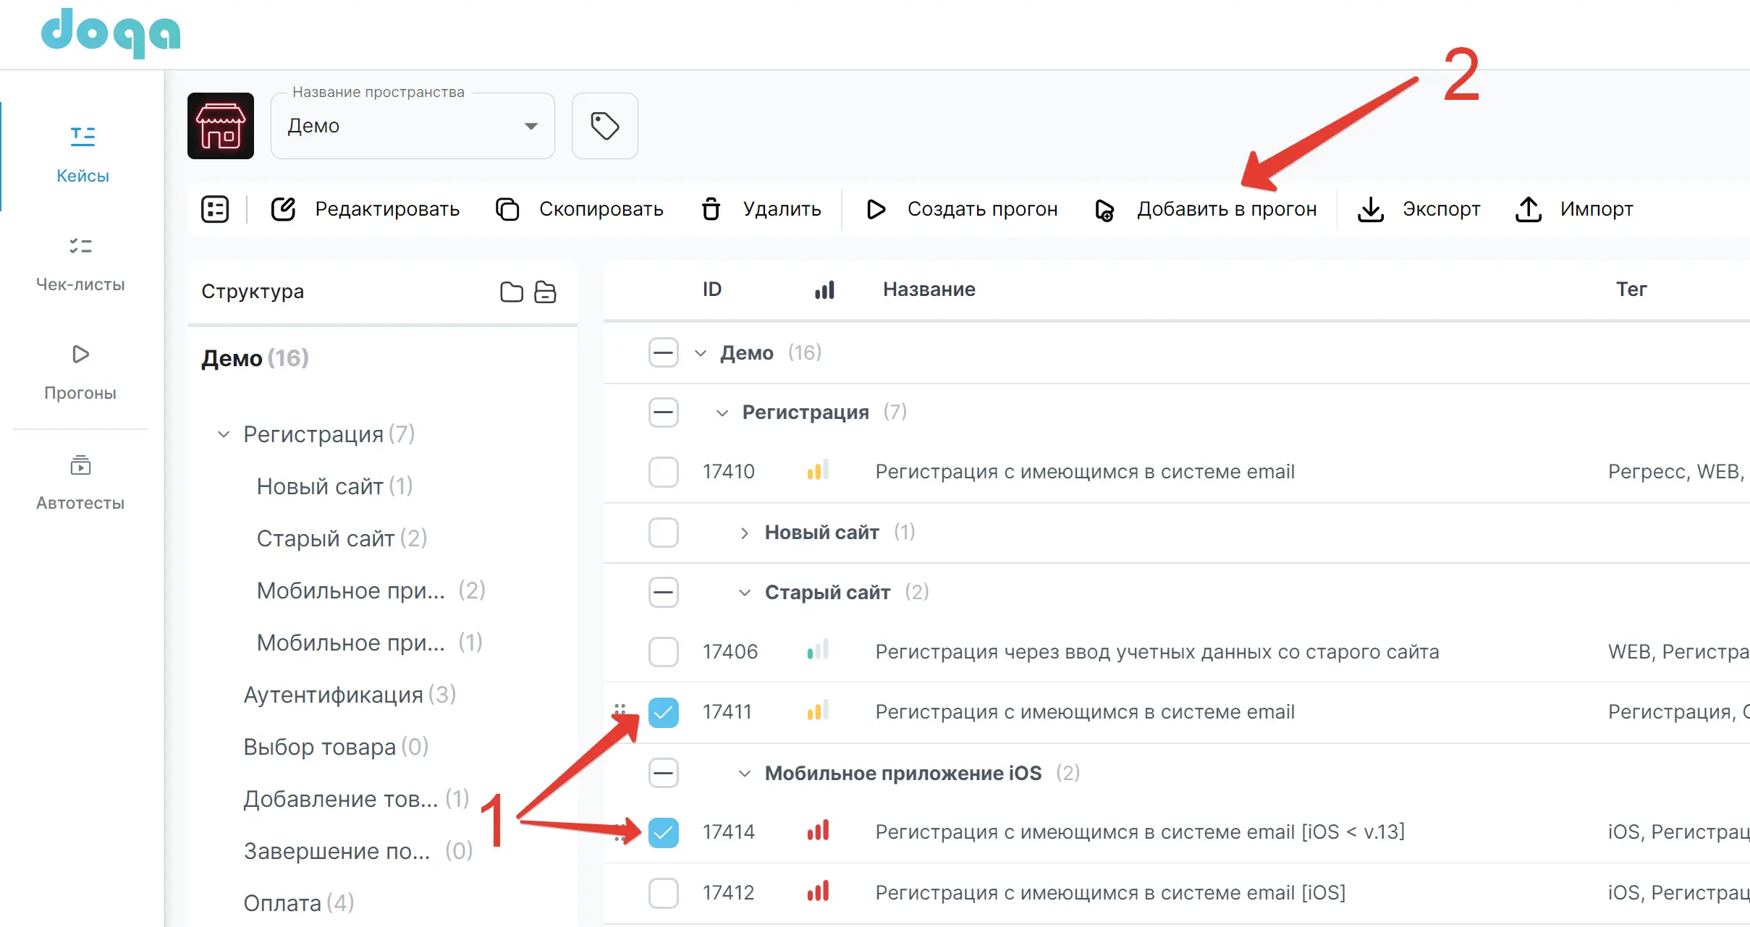
Task: Expand the Новый сайт group row
Action: (x=745, y=533)
